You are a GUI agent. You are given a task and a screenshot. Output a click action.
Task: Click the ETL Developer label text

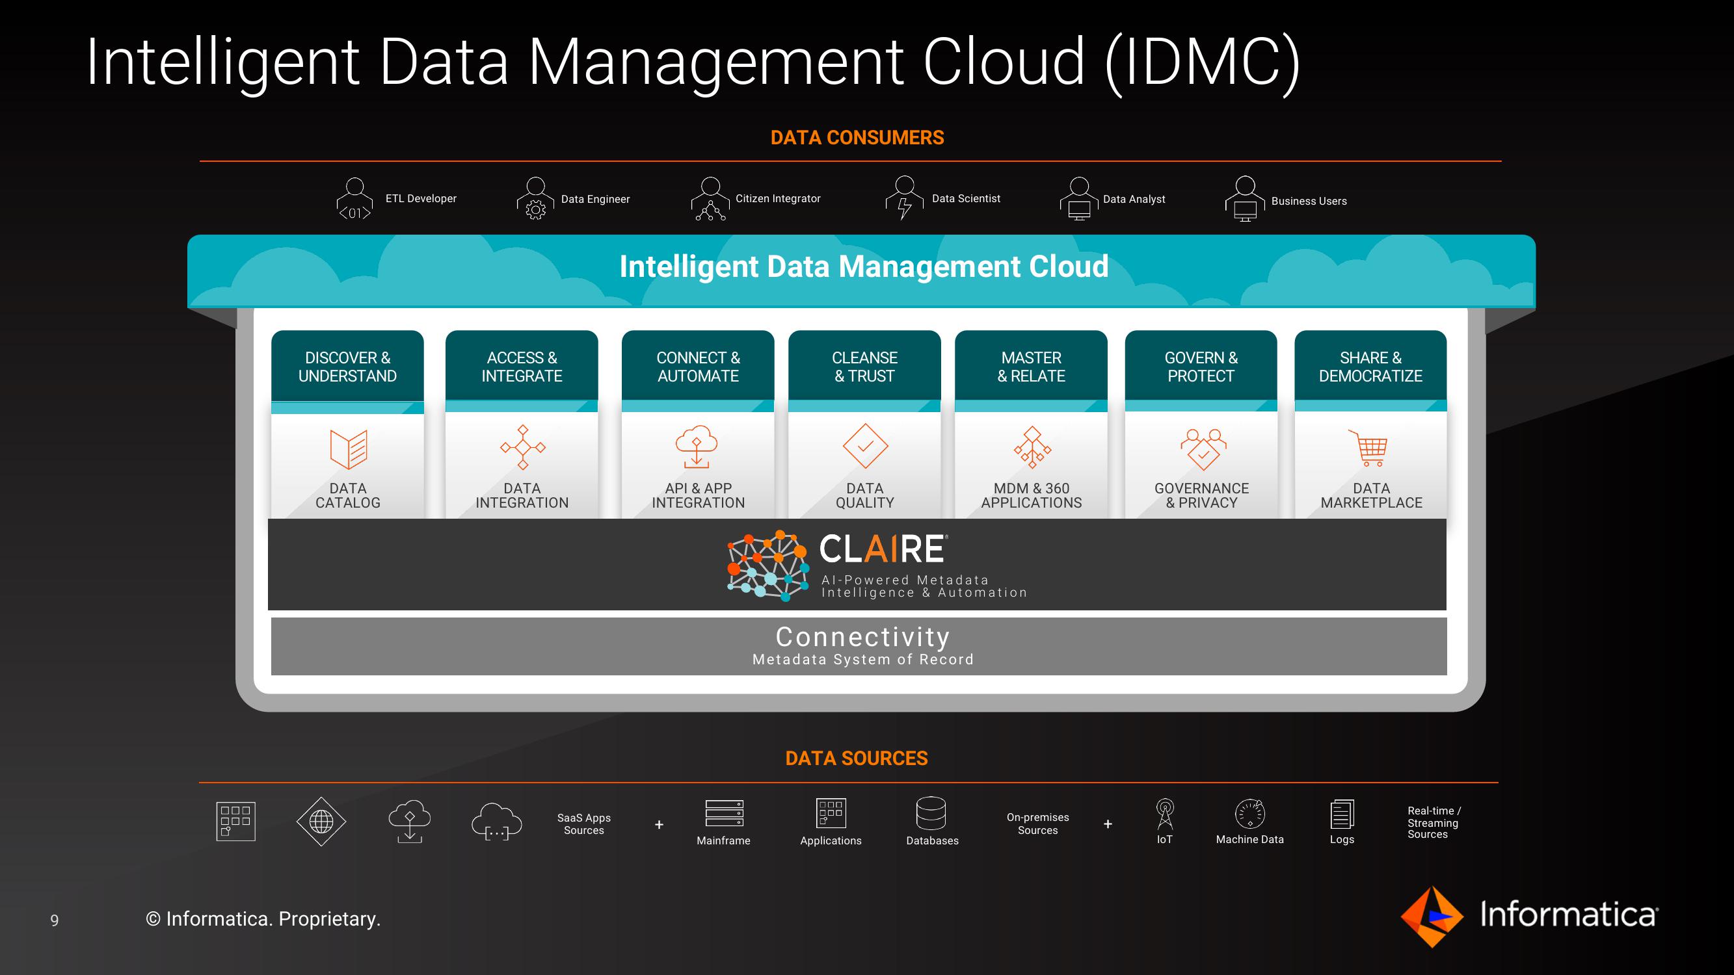point(421,198)
